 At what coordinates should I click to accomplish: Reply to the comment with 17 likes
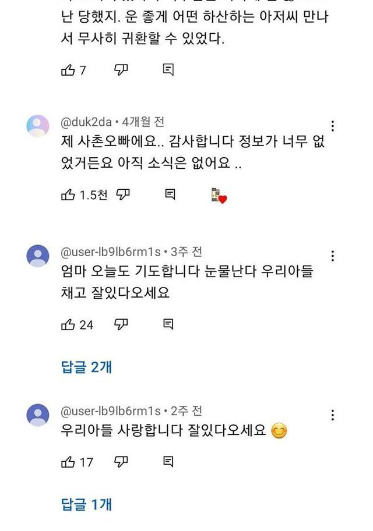coord(168,462)
